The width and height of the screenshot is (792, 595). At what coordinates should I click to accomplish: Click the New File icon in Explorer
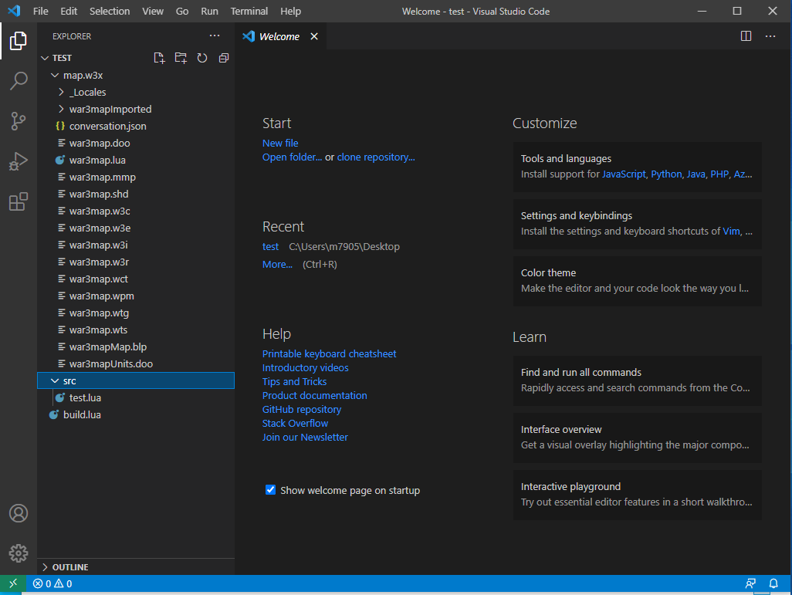point(159,58)
